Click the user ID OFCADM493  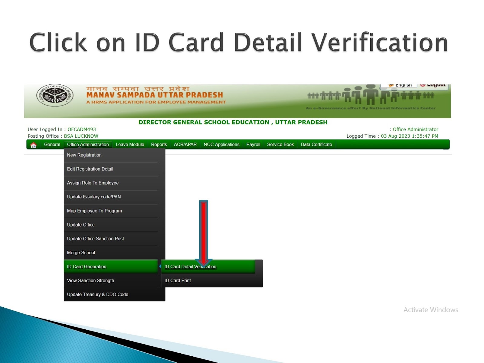click(x=82, y=129)
